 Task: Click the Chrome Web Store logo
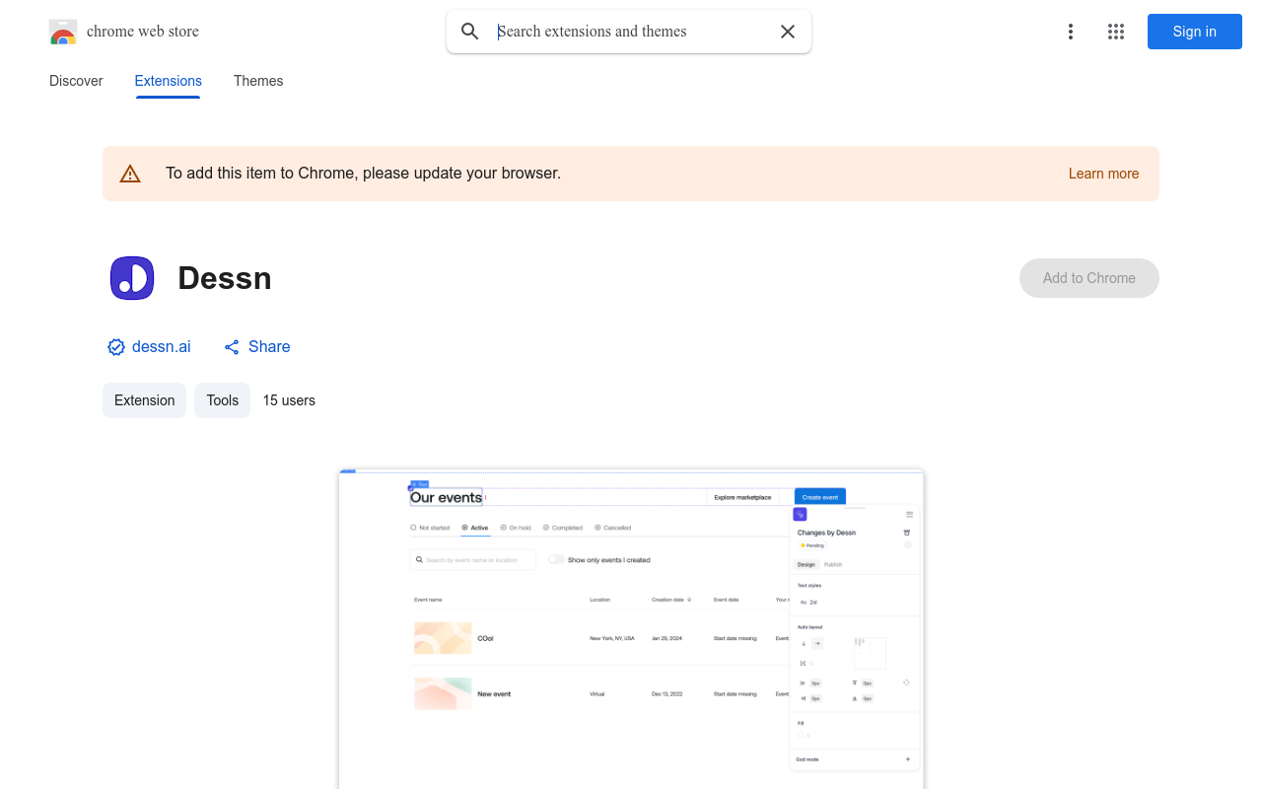(x=63, y=32)
